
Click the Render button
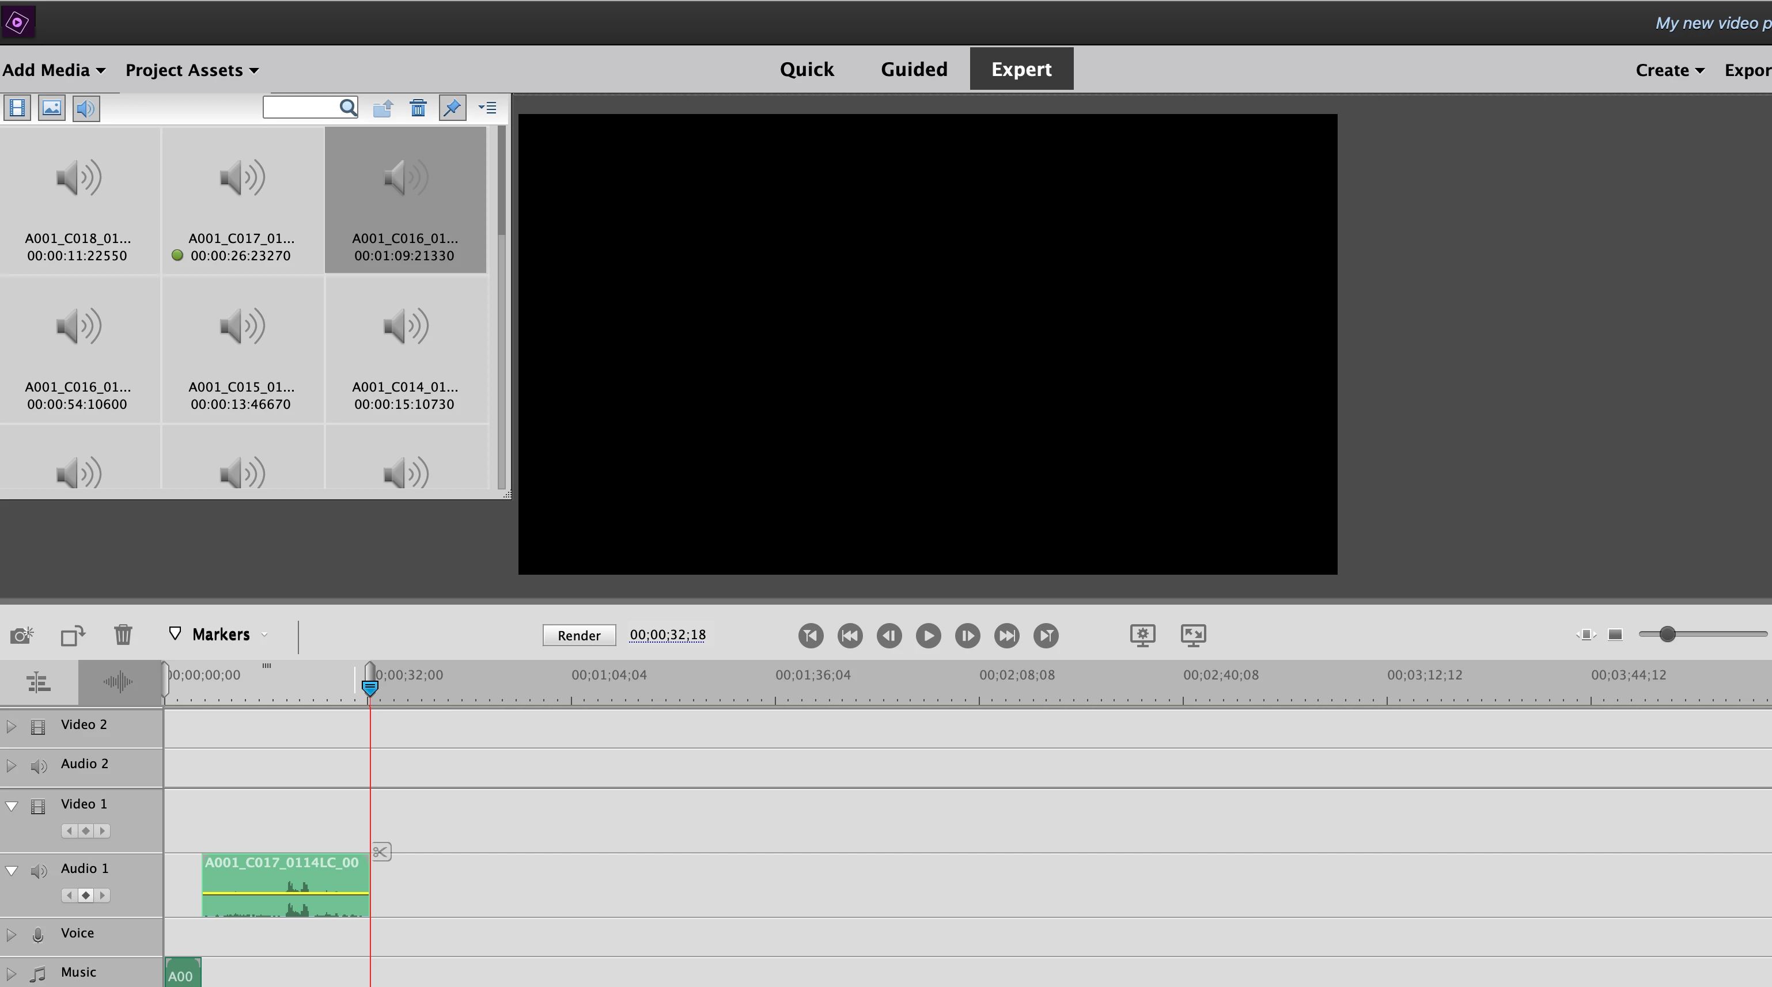click(x=578, y=636)
